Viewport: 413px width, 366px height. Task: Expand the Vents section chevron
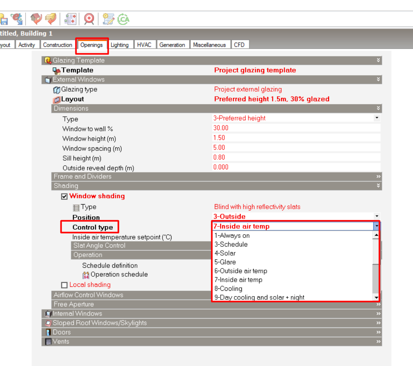coord(378,342)
